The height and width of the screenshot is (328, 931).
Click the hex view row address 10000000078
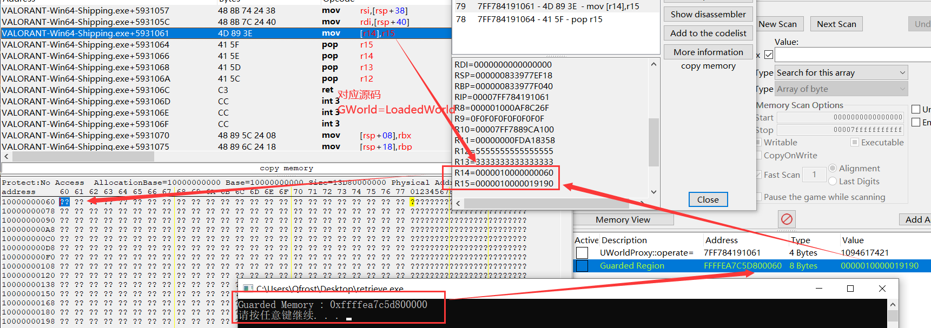(29, 211)
